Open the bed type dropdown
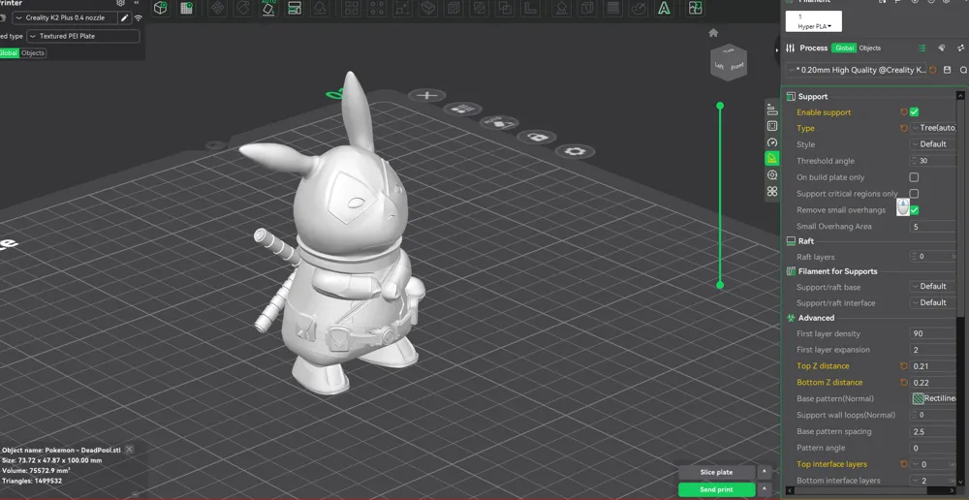969x500 pixels. pyautogui.click(x=82, y=36)
